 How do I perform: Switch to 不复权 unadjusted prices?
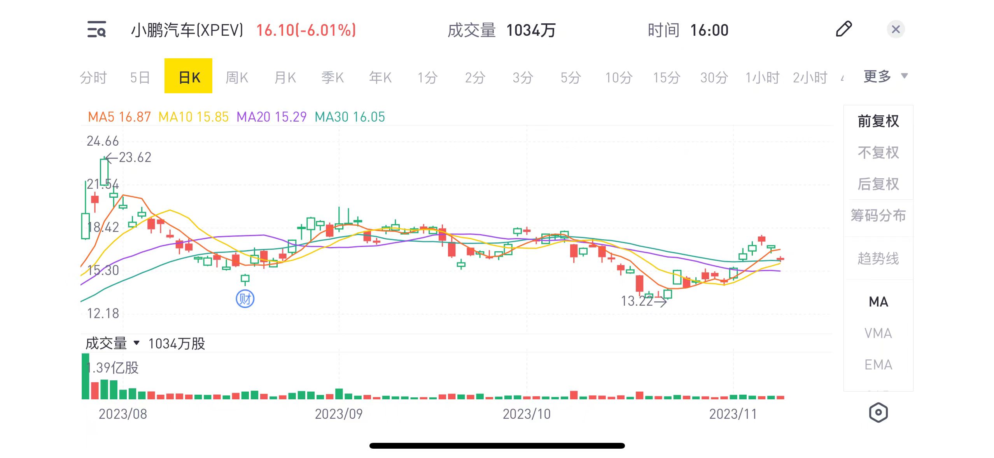pyautogui.click(x=878, y=153)
